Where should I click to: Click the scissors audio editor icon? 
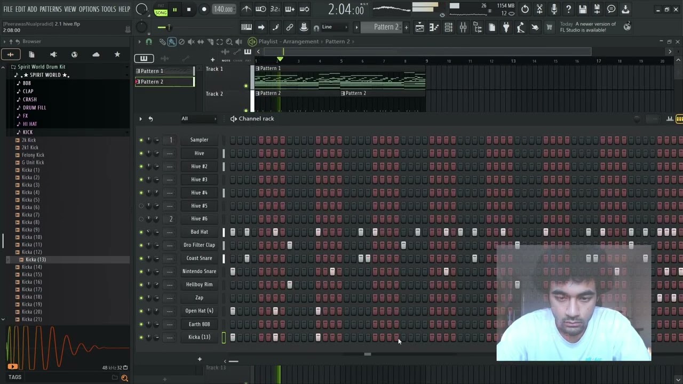(x=539, y=9)
